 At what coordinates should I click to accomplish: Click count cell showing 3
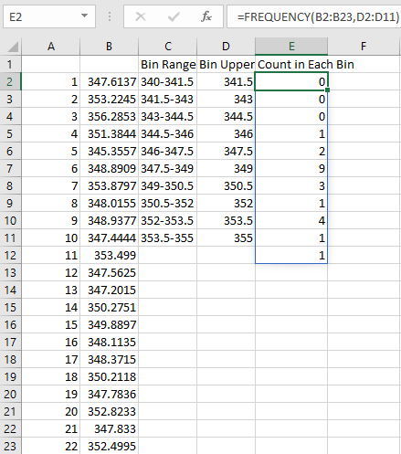291,185
